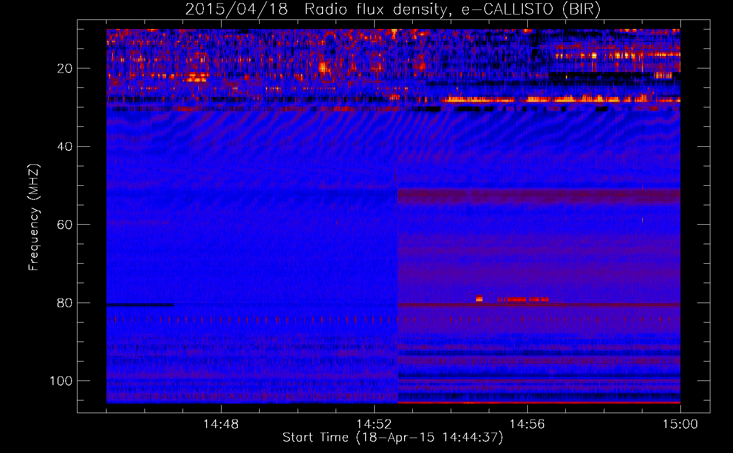Click the 14:56 time tick label

[527, 424]
